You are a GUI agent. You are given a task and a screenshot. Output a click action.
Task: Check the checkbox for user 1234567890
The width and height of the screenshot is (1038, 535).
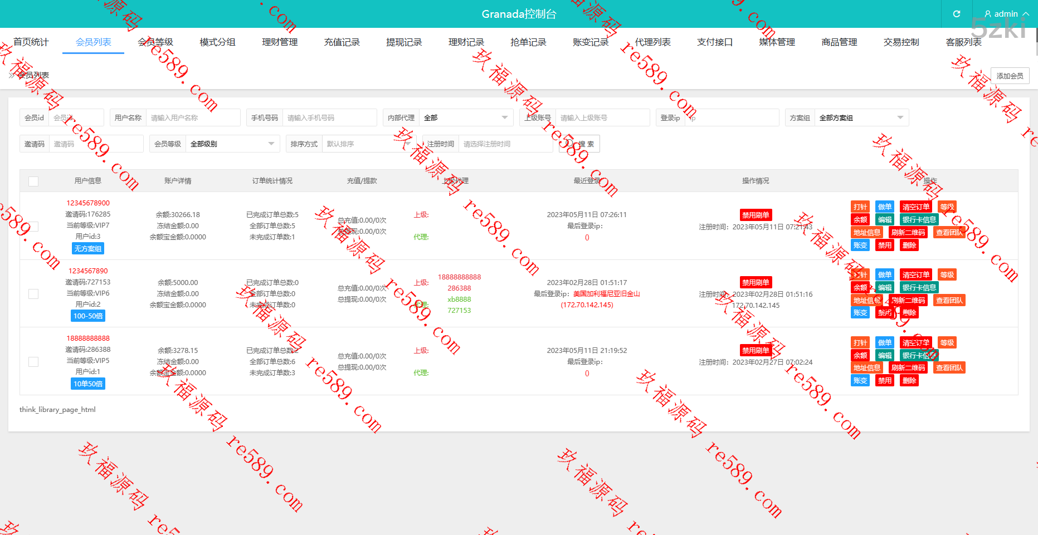coord(33,294)
